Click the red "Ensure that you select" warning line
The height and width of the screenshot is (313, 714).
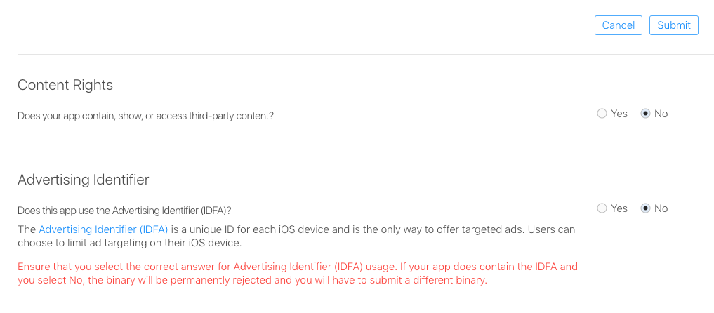297,267
